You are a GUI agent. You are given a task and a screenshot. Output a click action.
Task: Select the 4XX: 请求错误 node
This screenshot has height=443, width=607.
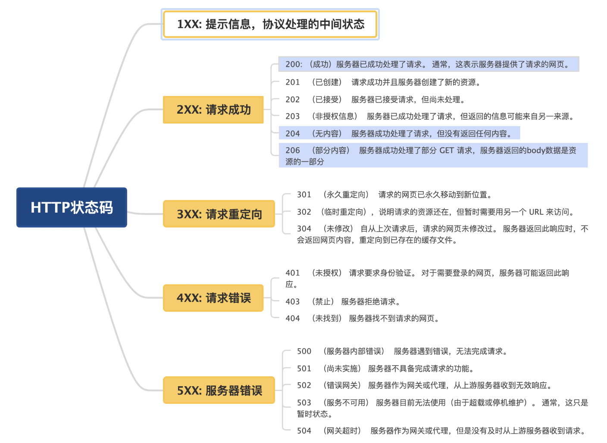(213, 298)
